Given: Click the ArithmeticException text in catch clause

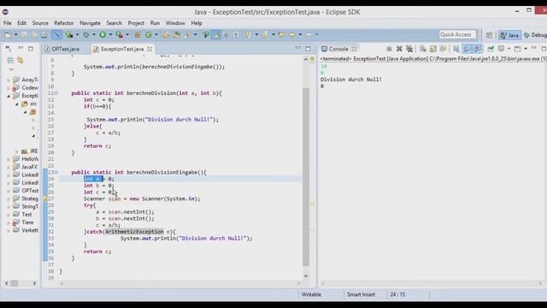Looking at the screenshot, I should pos(134,232).
